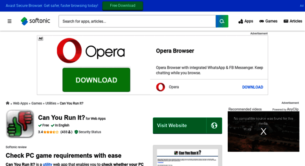Click the 'In English' checkmark label

(x=60, y=125)
